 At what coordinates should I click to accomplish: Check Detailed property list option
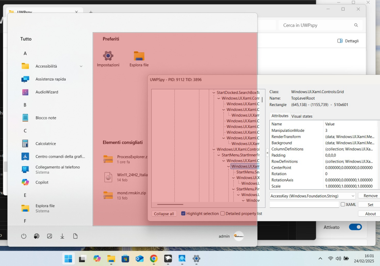(222, 214)
